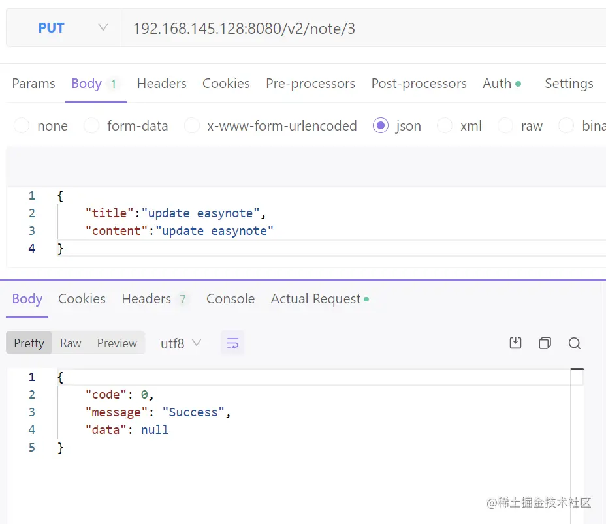Select the form-data radio button
The width and height of the screenshot is (606, 524).
point(91,126)
